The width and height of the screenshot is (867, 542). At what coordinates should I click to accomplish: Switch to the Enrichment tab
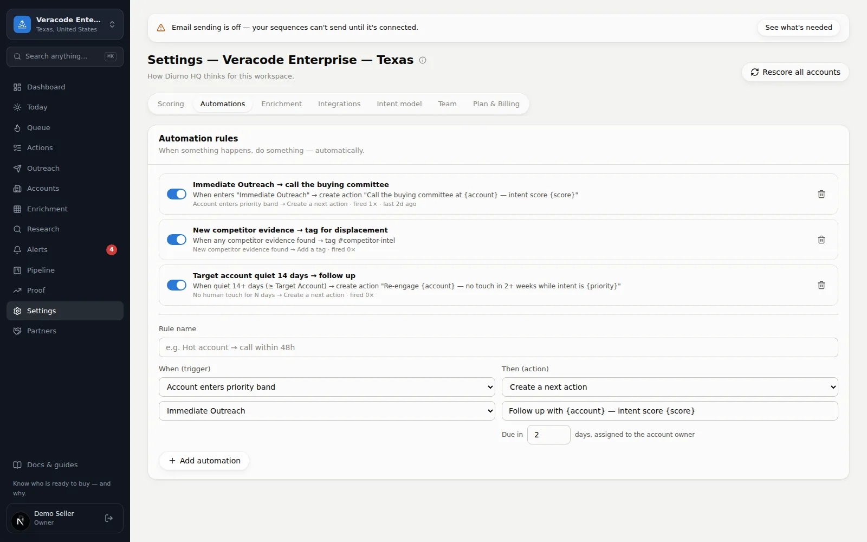coord(281,104)
